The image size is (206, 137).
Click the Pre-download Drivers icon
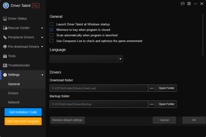click(x=5, y=47)
